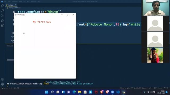170x95 pixels.
Task: Open the Extensions view icon
Action: [x=2, y=25]
